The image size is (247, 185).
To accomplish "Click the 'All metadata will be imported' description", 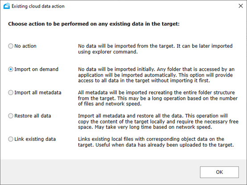I will [158, 98].
